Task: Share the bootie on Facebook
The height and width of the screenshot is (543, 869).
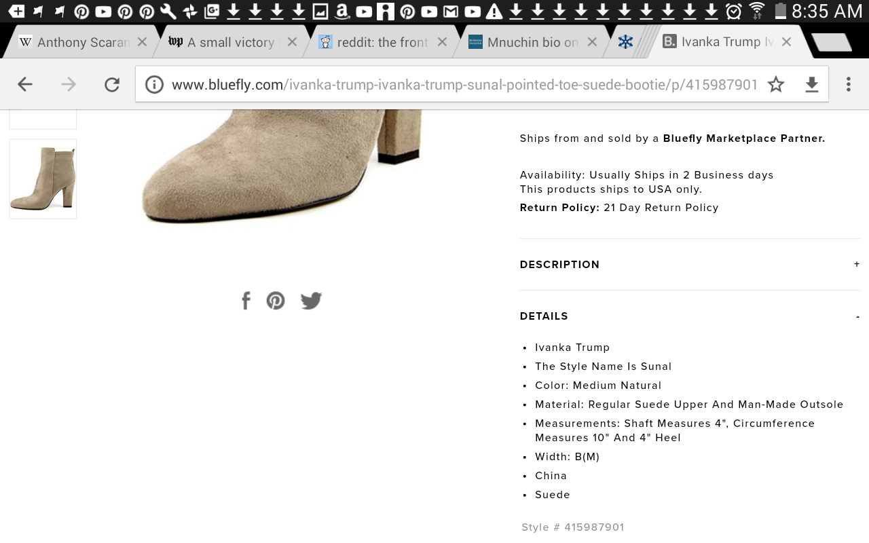Action: pyautogui.click(x=246, y=300)
